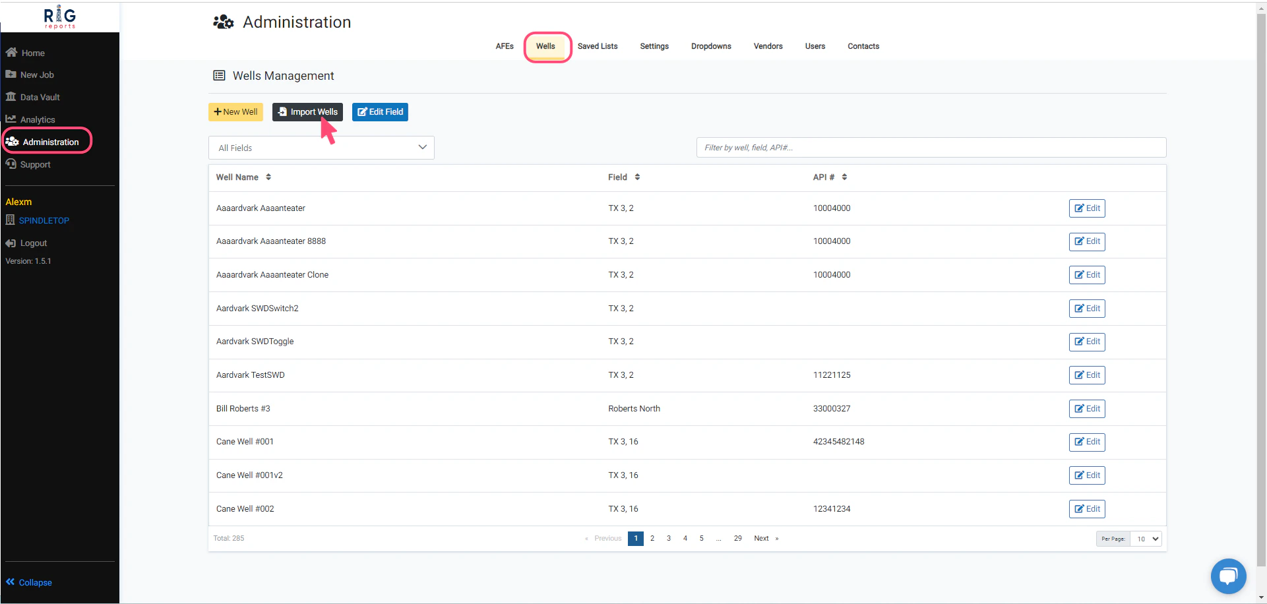Sort by API # column
Viewport: 1267px width, 604px height.
point(830,177)
